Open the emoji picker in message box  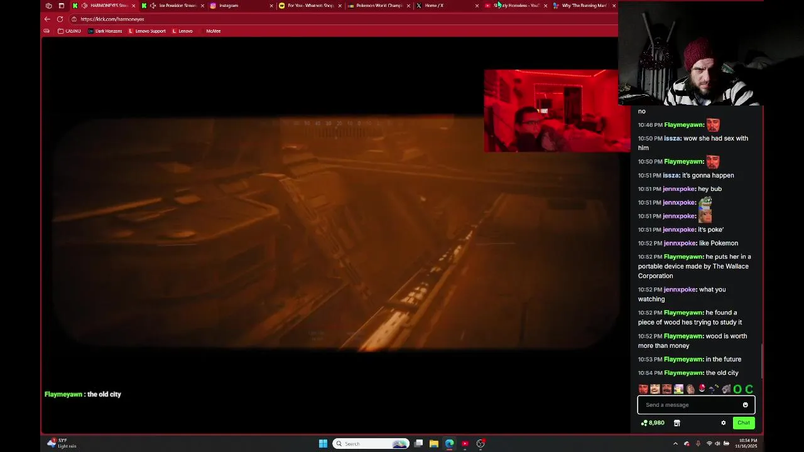(746, 405)
